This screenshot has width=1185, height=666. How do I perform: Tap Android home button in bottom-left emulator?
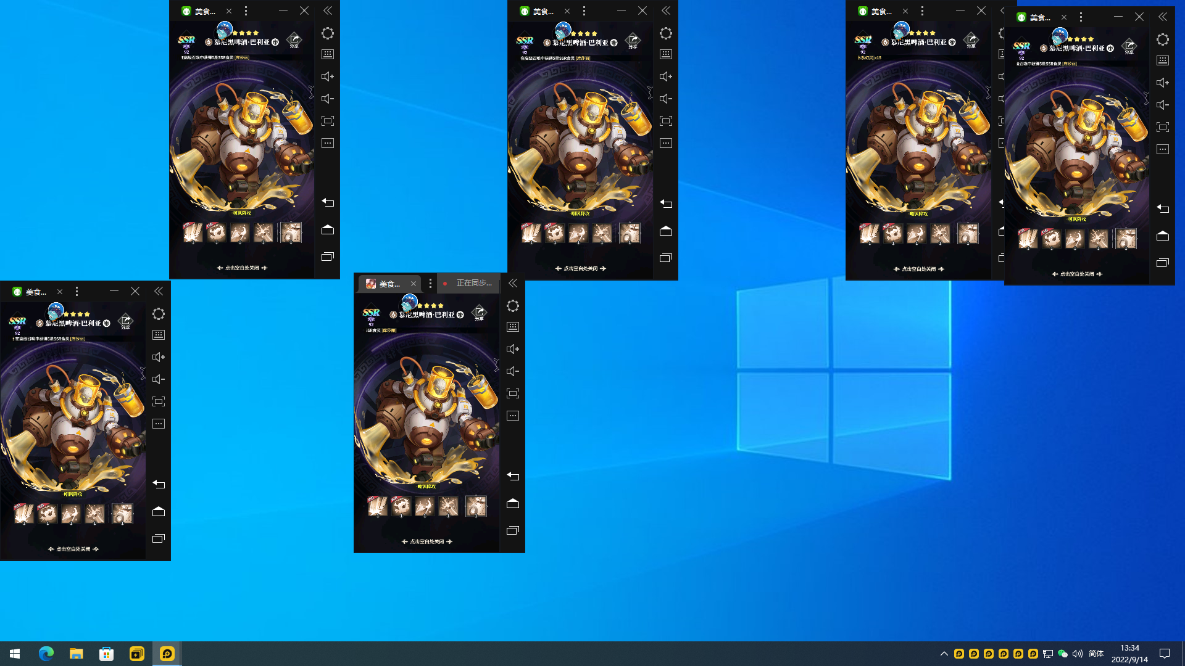pos(159,511)
